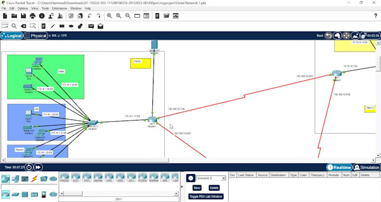Expand the PDU panel arrow
The height and width of the screenshot is (202, 381).
pos(182,186)
